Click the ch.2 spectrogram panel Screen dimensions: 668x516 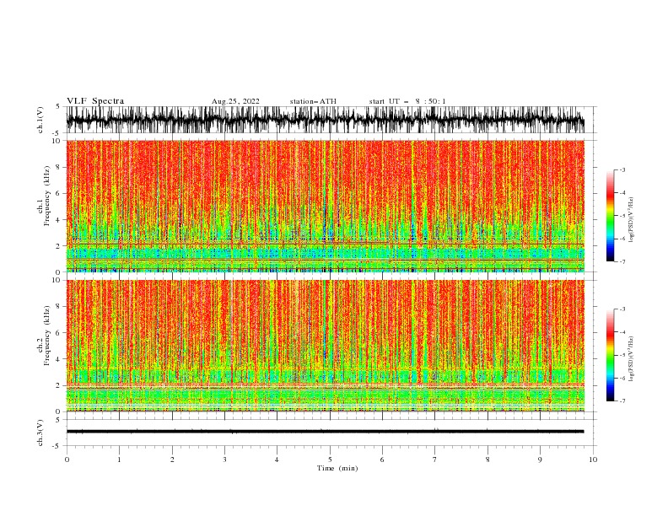pyautogui.click(x=326, y=346)
